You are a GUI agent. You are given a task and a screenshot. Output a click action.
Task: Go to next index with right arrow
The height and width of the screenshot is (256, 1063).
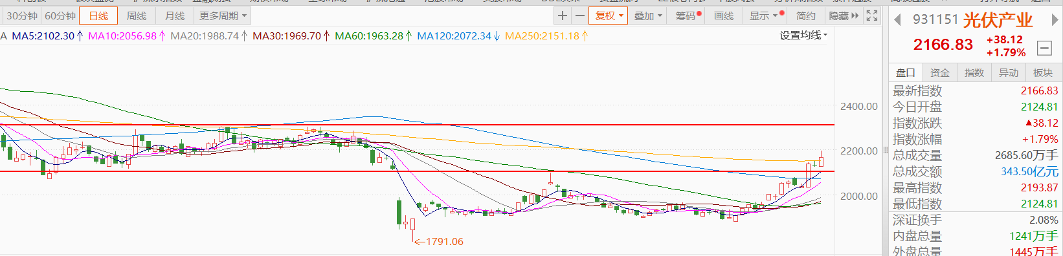pyautogui.click(x=1055, y=20)
